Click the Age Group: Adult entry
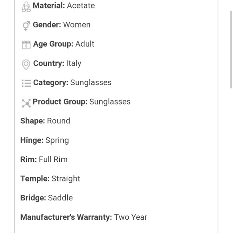 64,44
